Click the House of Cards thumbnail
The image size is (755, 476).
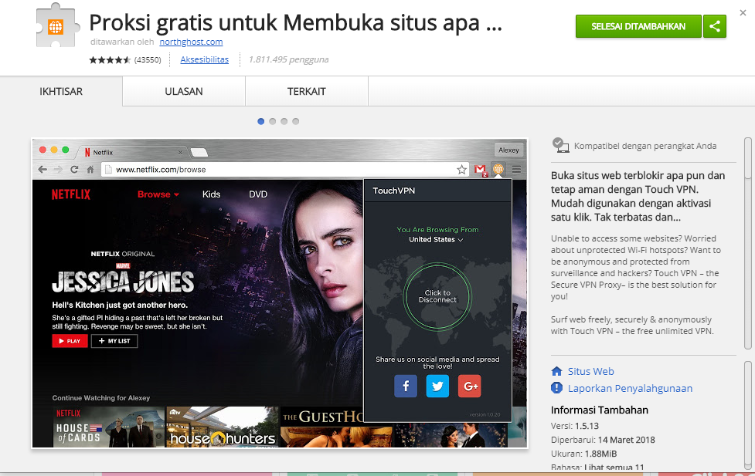click(x=109, y=427)
